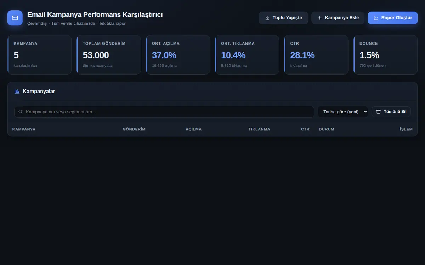Focus the campaign name or segment search field

pos(164,112)
